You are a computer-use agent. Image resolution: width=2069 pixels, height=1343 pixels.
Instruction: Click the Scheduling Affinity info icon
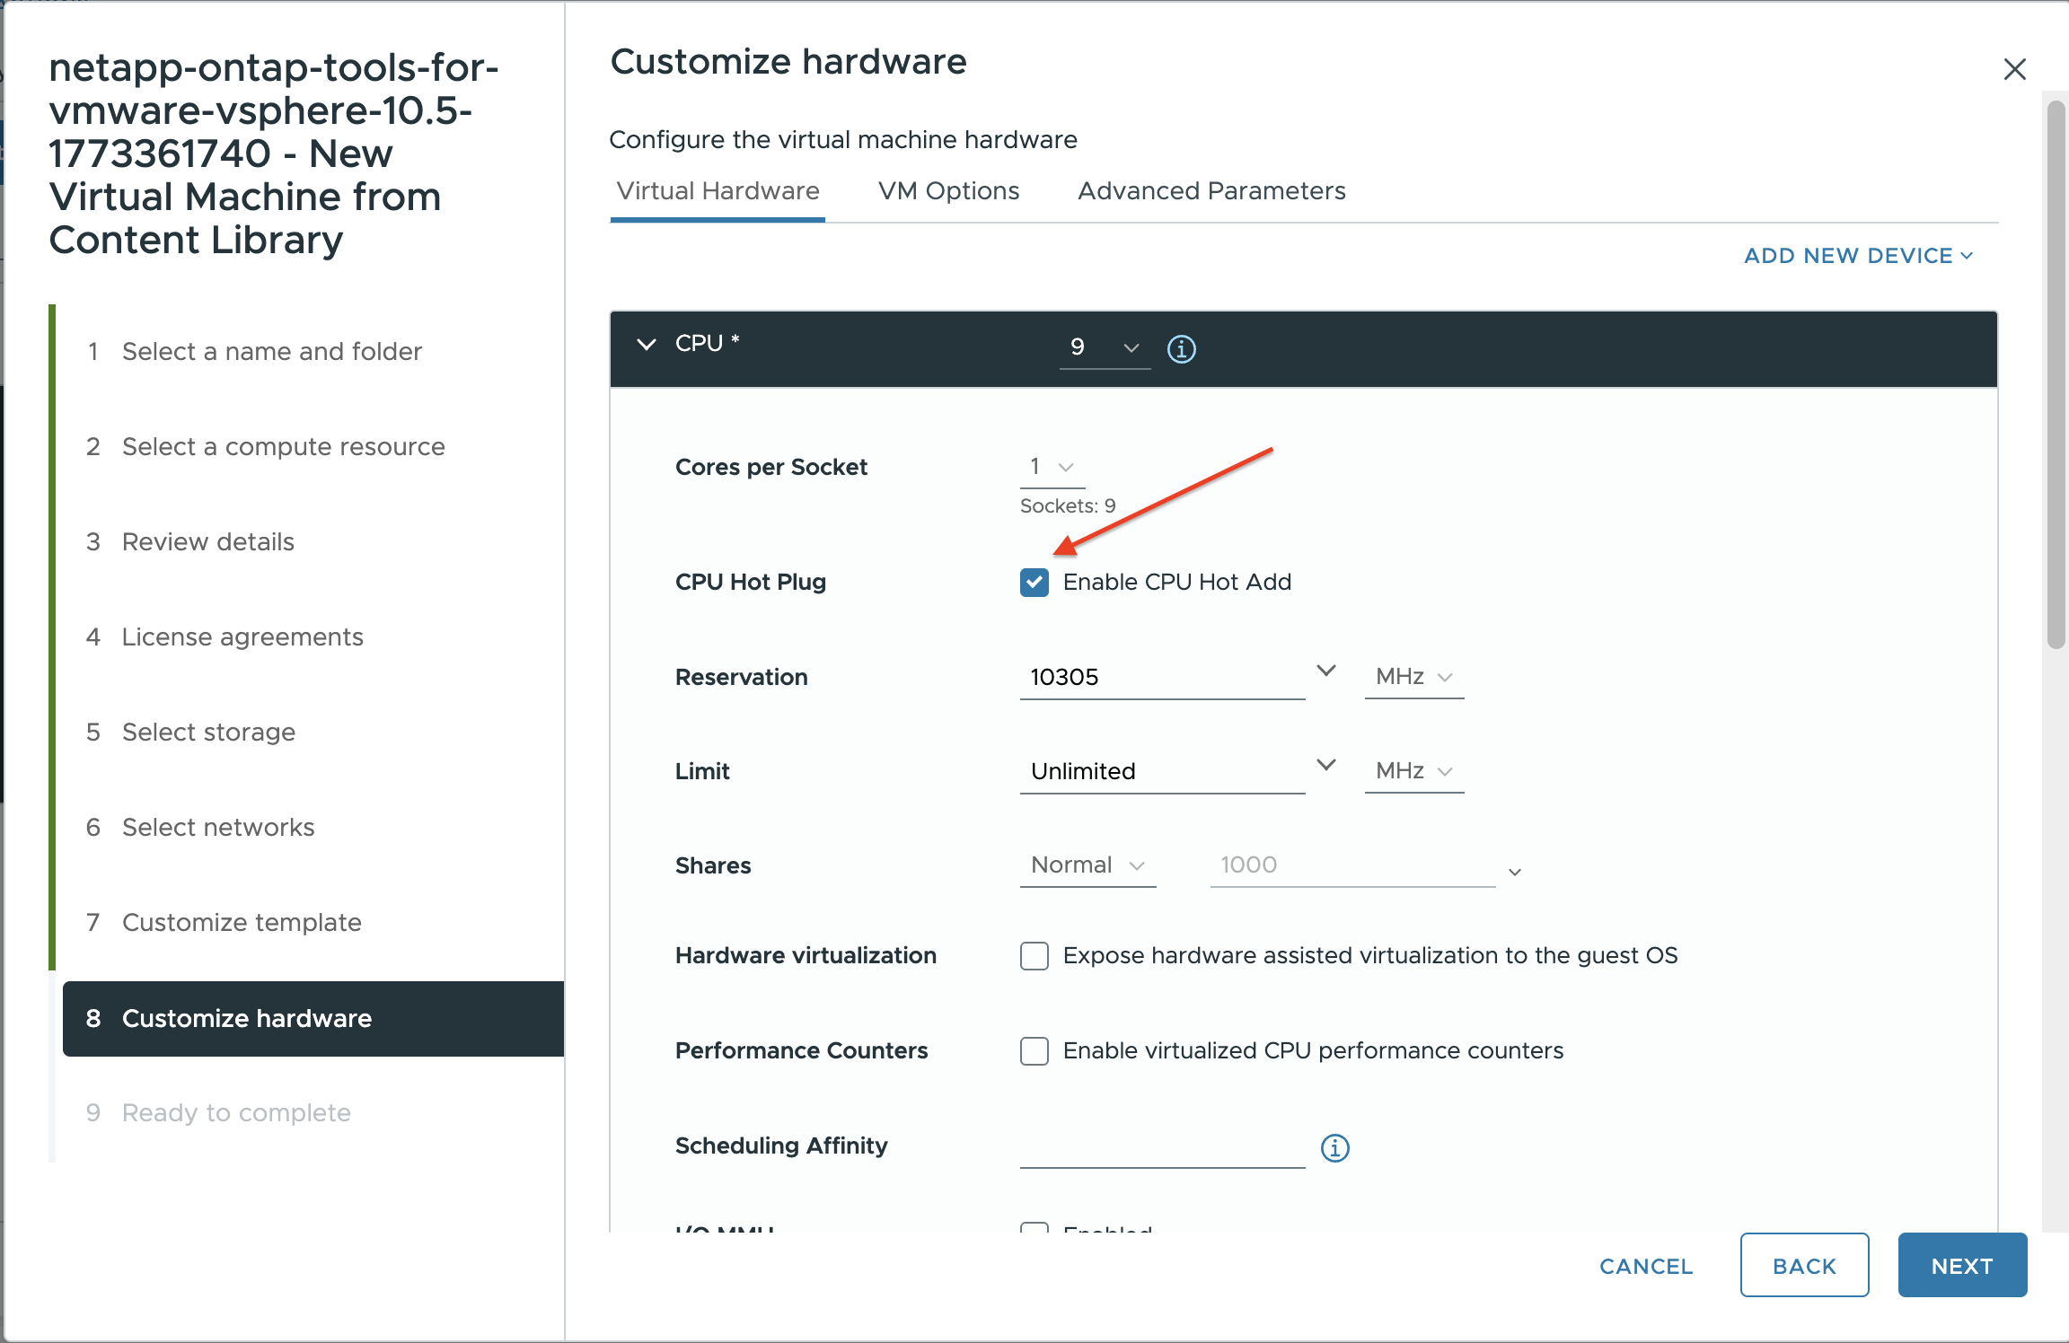pyautogui.click(x=1334, y=1147)
